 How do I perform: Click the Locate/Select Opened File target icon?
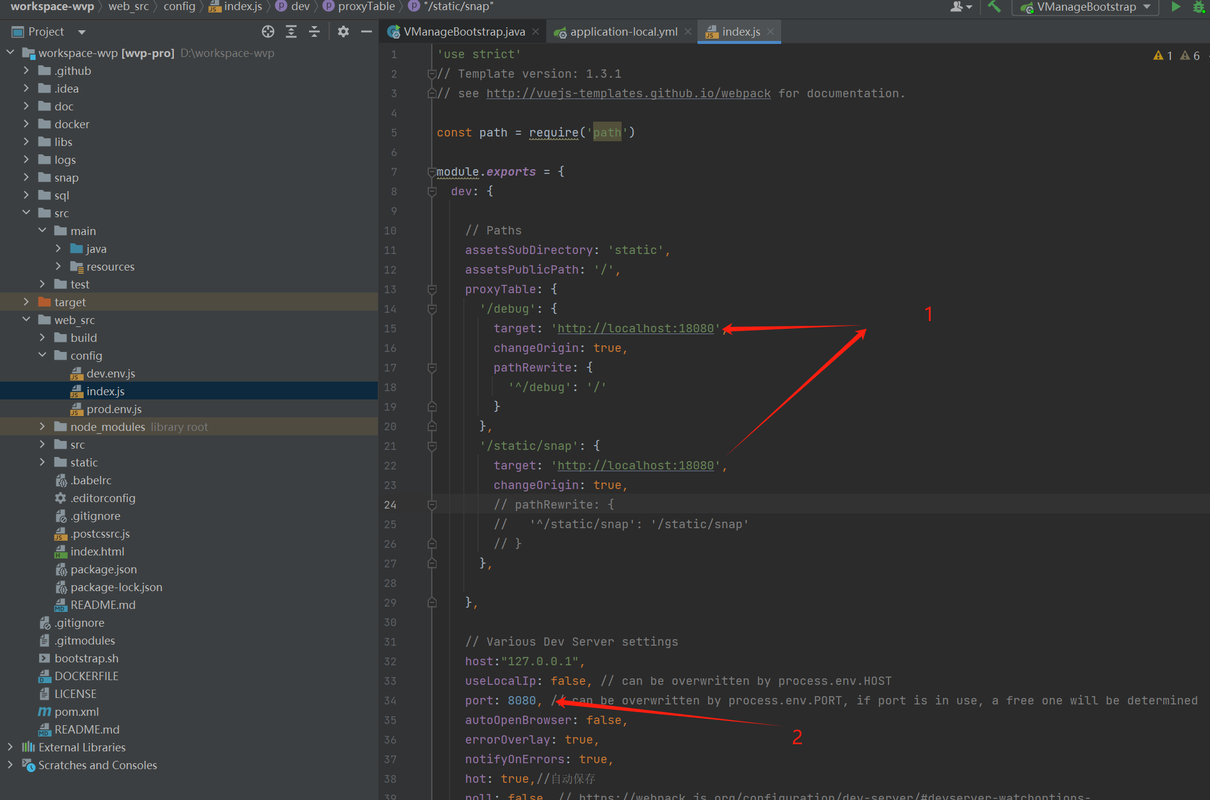(x=268, y=31)
